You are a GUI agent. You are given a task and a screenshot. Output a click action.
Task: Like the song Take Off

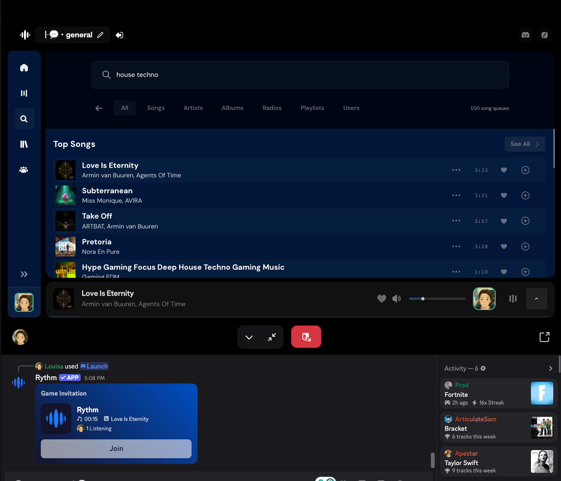[x=504, y=221]
